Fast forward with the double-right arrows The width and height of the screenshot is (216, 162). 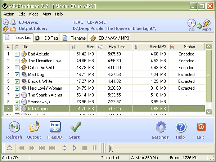tap(32, 148)
